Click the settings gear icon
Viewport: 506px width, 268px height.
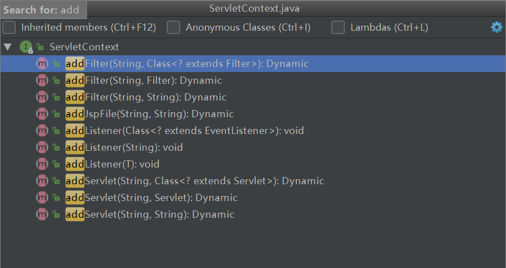click(497, 27)
